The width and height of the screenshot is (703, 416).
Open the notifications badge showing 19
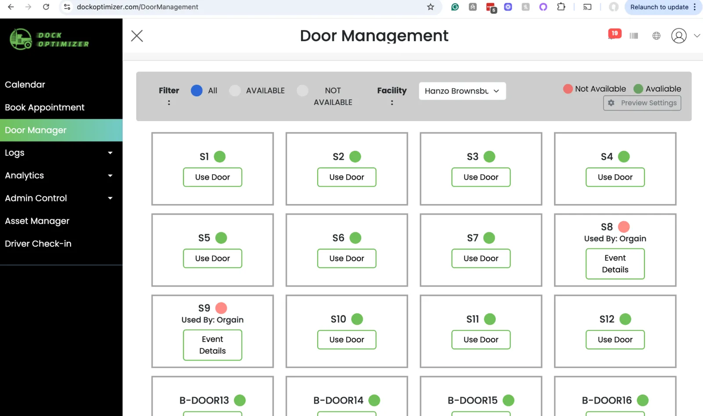pyautogui.click(x=614, y=34)
